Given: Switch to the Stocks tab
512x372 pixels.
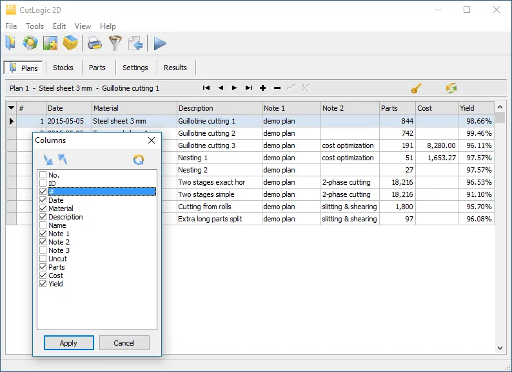Looking at the screenshot, I should click(x=63, y=68).
